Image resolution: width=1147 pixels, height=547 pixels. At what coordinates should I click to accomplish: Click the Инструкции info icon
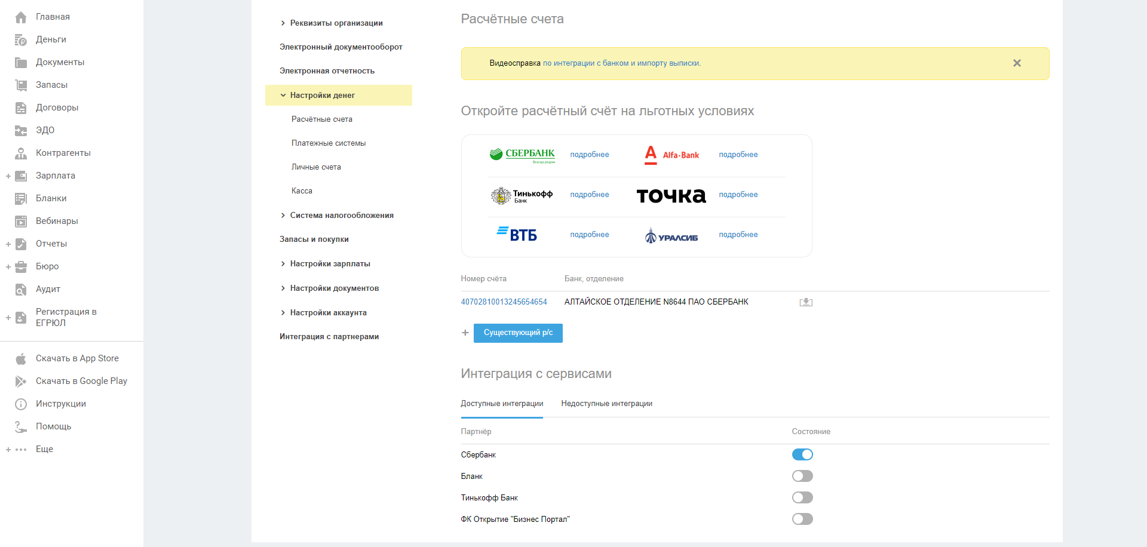click(21, 404)
